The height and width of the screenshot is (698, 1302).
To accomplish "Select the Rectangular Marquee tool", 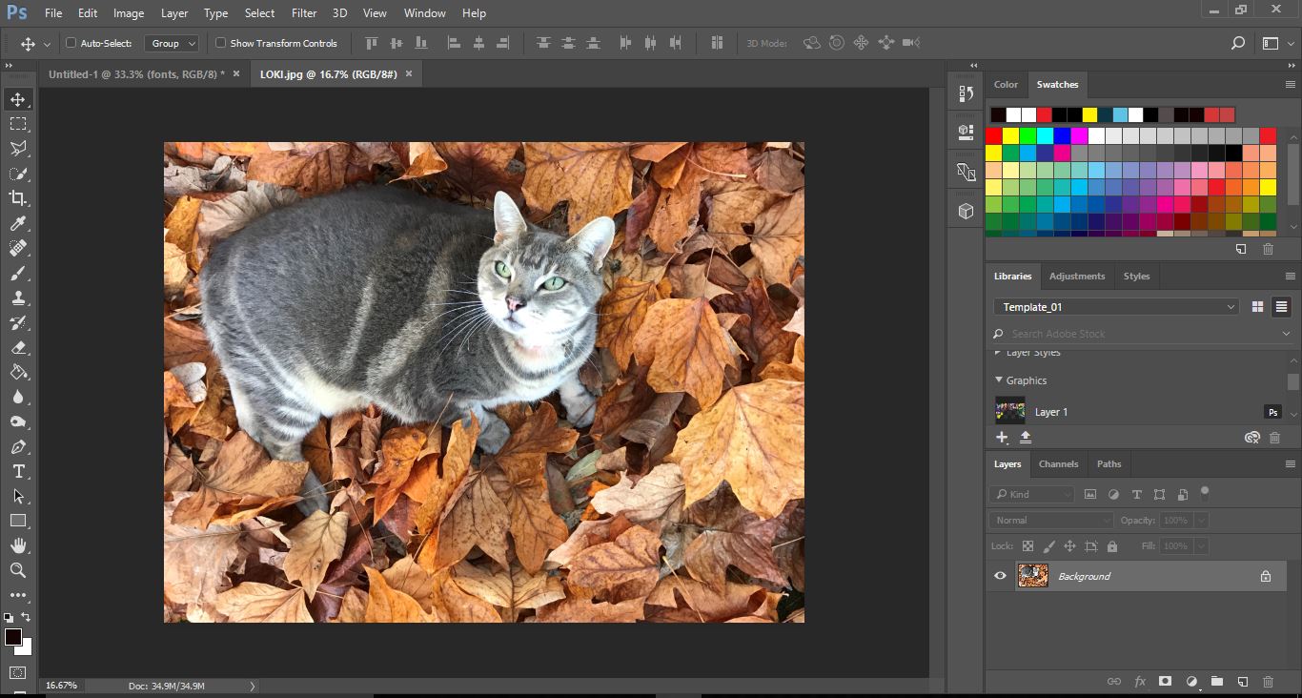I will tap(18, 124).
